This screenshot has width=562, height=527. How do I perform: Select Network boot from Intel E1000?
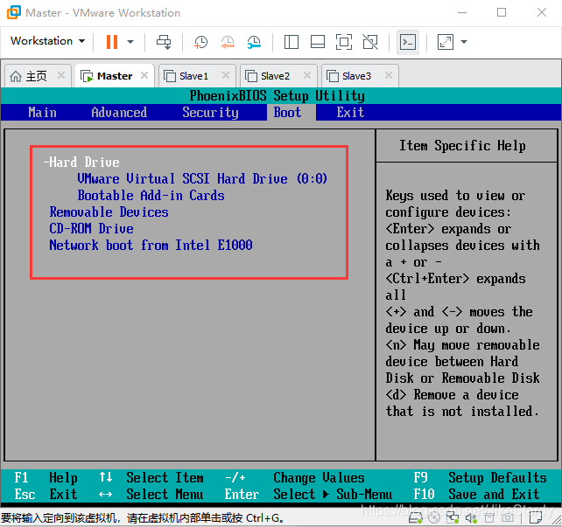(x=151, y=245)
